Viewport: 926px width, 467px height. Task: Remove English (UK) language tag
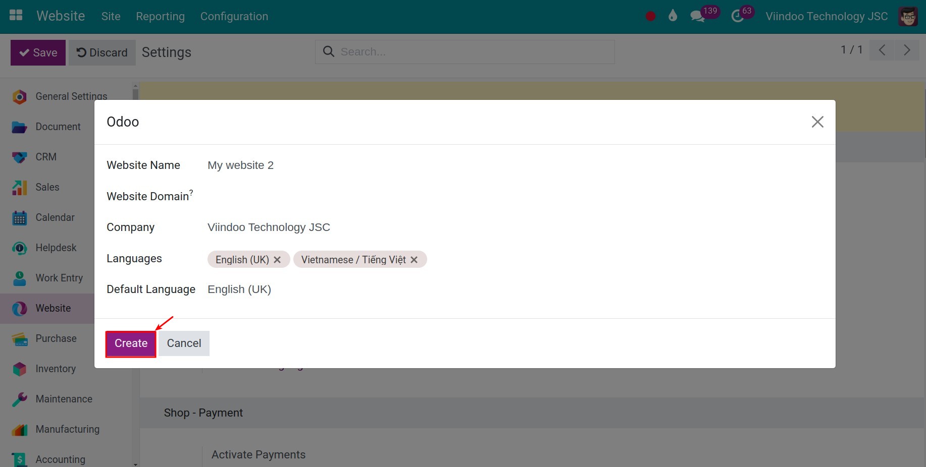point(277,260)
